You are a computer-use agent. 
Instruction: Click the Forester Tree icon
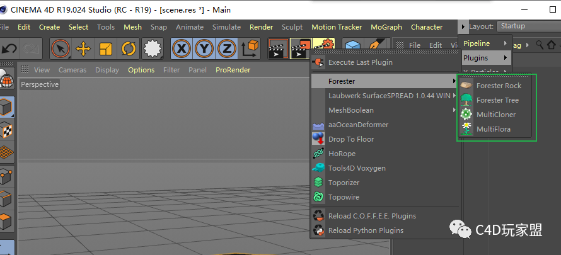tap(466, 100)
